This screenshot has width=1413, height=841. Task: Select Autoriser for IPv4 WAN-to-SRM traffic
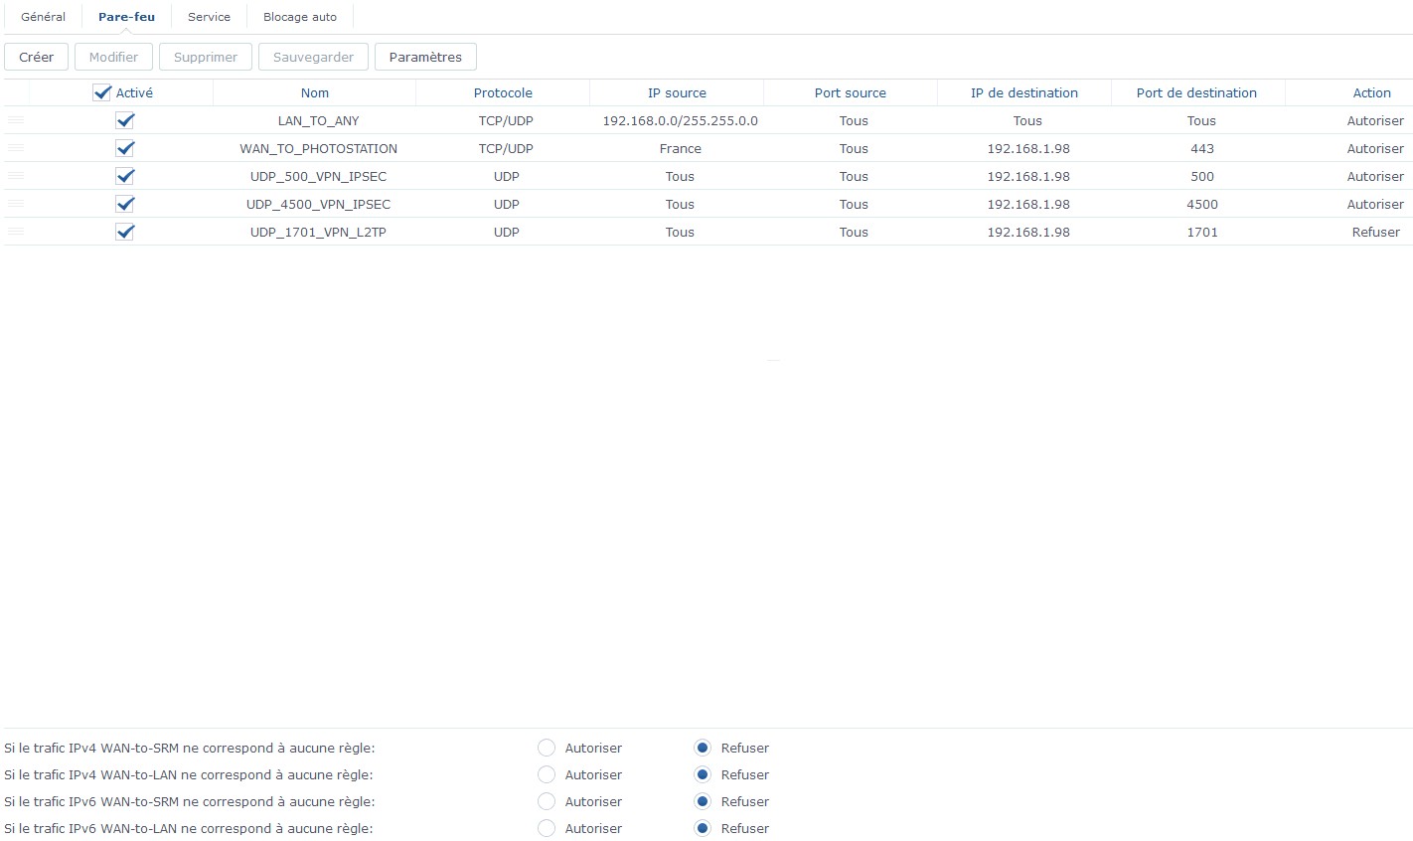[x=547, y=748]
